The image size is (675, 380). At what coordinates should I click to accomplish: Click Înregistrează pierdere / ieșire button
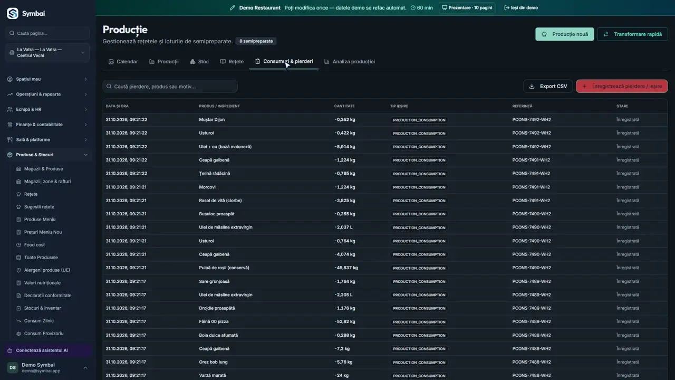pos(622,86)
